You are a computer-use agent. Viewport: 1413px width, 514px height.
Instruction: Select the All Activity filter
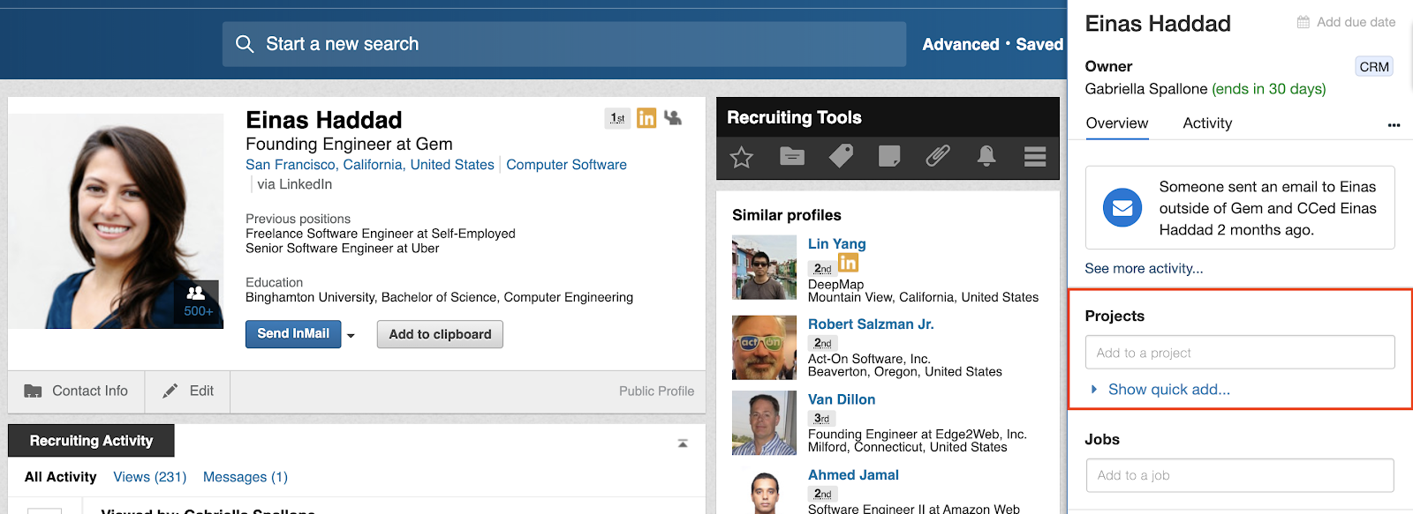tap(60, 477)
